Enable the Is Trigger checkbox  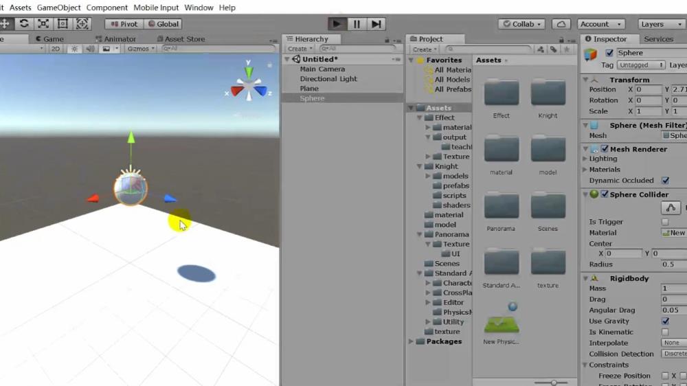[665, 222]
